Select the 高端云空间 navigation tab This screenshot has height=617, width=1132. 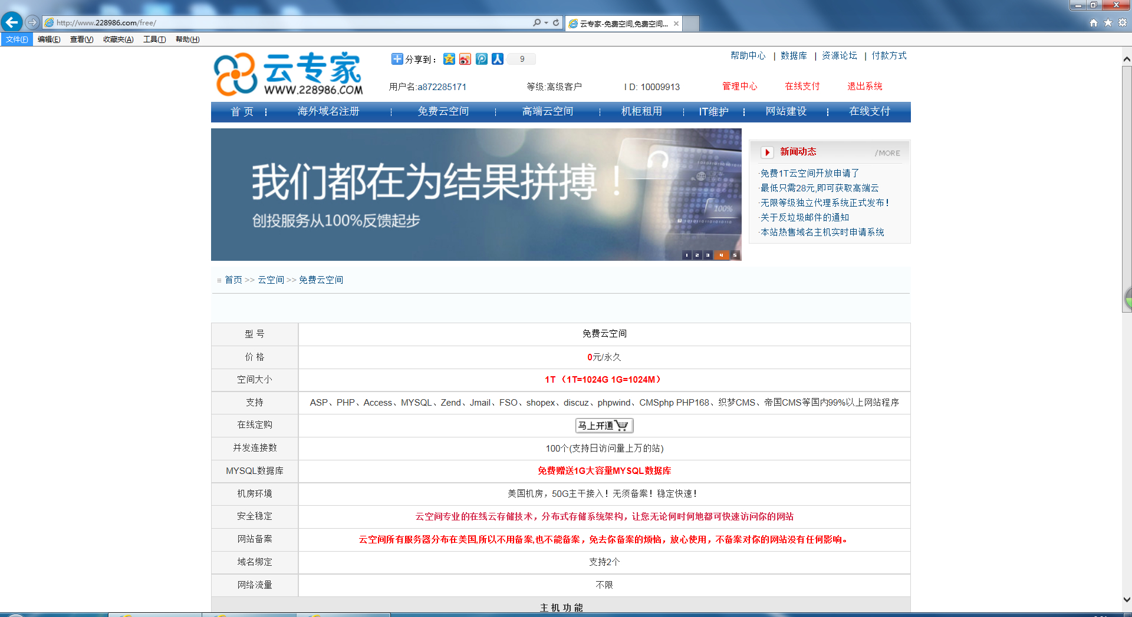coord(548,112)
